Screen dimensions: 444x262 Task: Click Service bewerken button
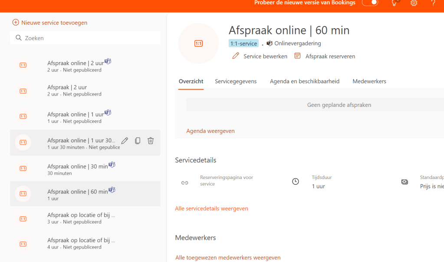[x=260, y=56]
